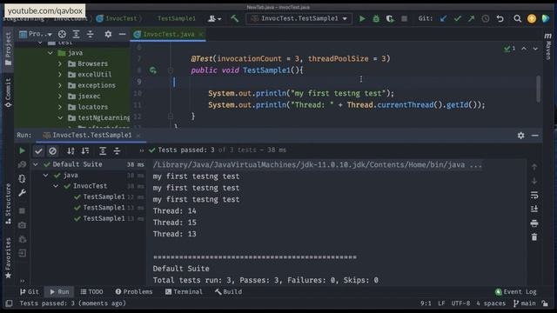Expand all in Project panel toolbar
The image size is (557, 313).
click(x=76, y=34)
